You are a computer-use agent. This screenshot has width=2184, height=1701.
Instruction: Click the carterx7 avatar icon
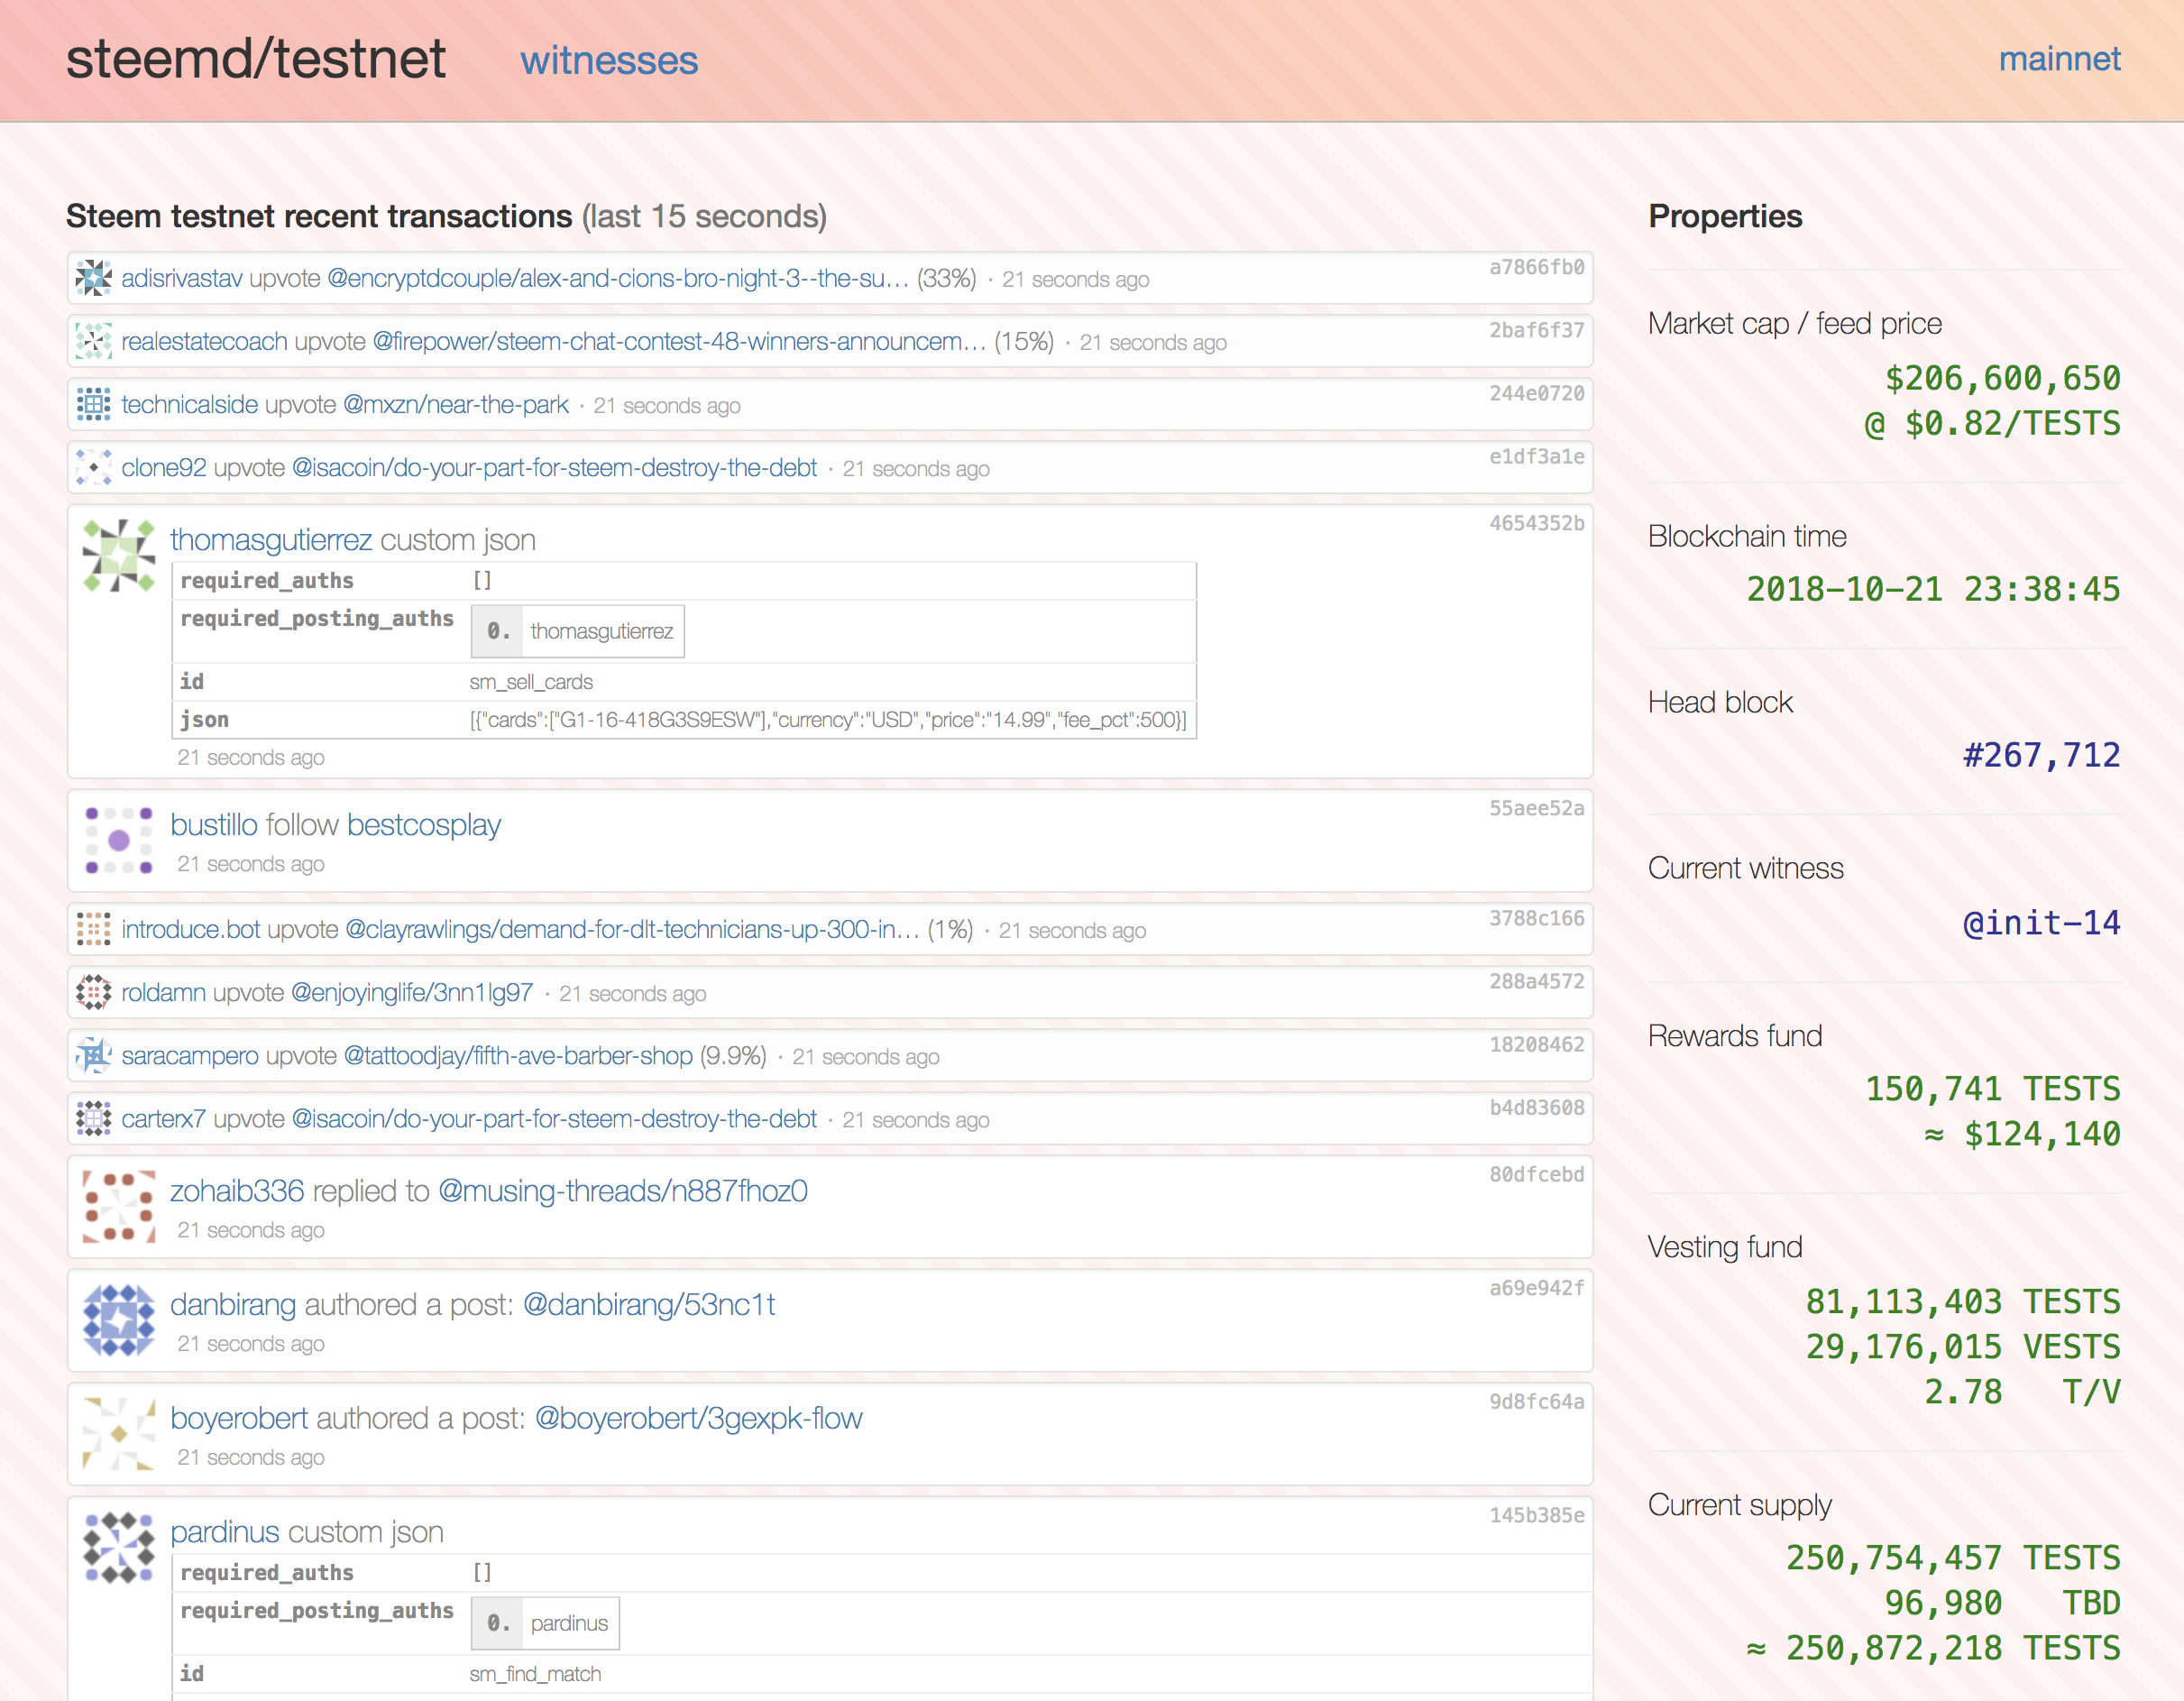93,1118
